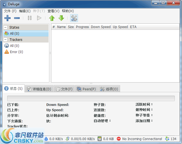Click the Queue Down green arrow
Image resolution: width=182 pixels, height=144 pixels.
pyautogui.click(x=61, y=18)
